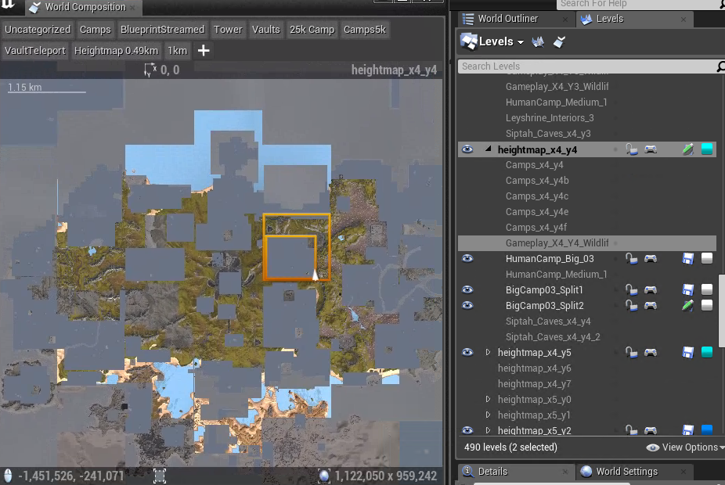This screenshot has height=485, width=725.
Task: Open World Composition icon in Levels toolbar
Action: 539,41
